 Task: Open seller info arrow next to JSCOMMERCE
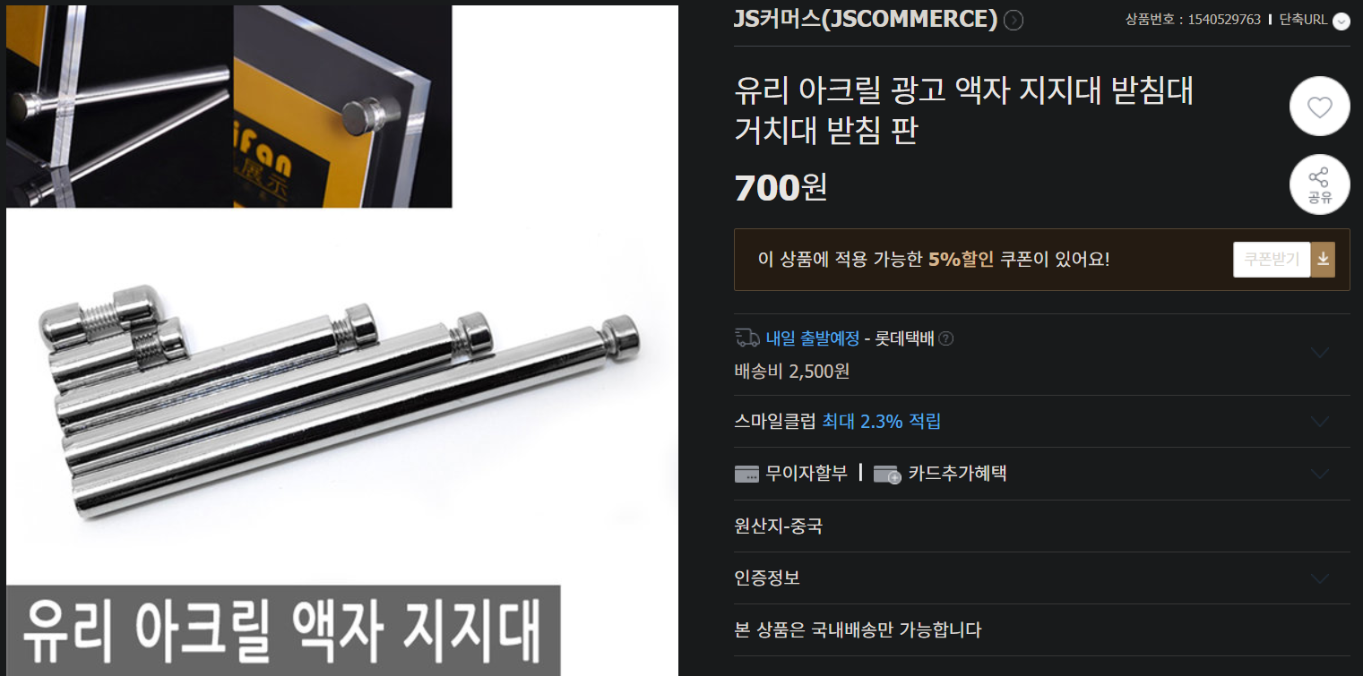(1014, 20)
